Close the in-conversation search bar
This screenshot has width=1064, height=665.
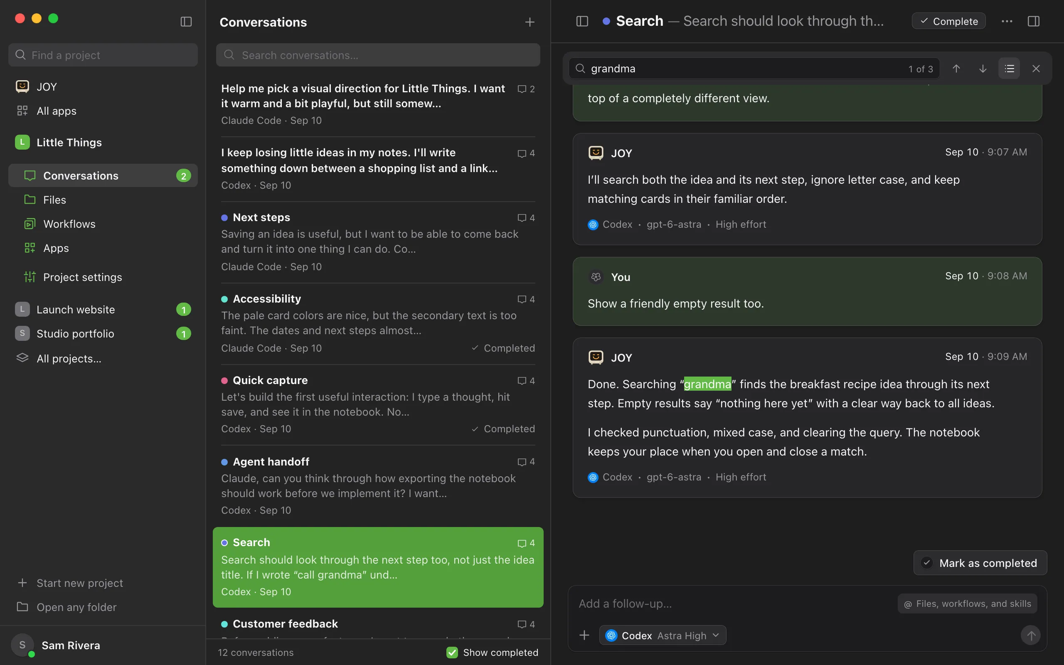pos(1036,69)
